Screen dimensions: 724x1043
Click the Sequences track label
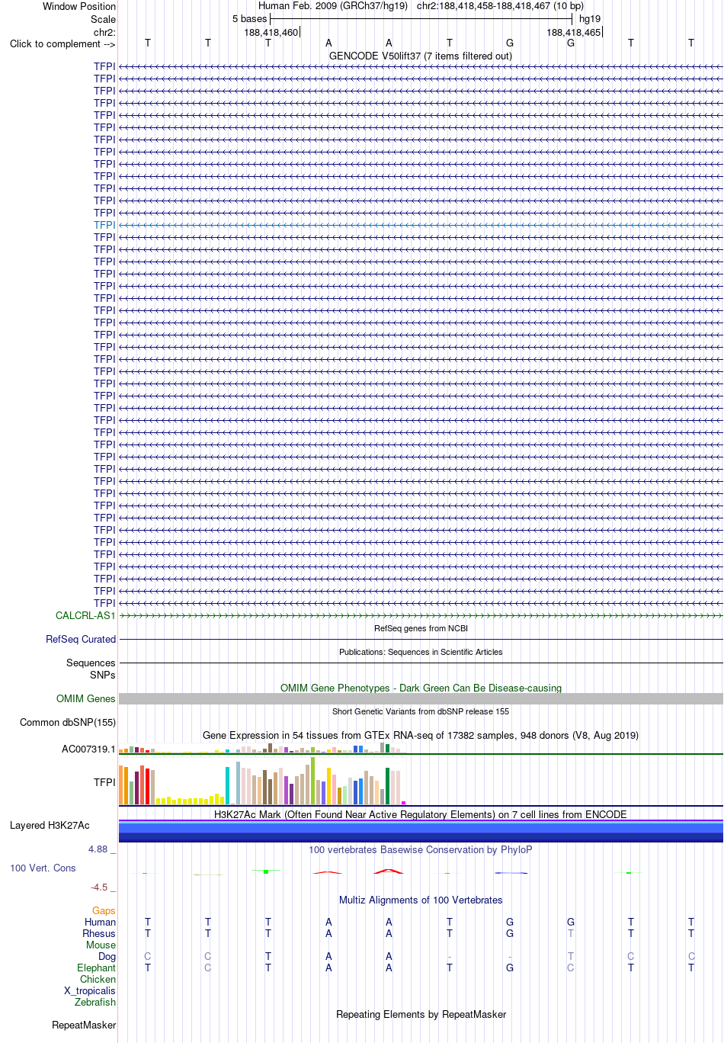(91, 663)
